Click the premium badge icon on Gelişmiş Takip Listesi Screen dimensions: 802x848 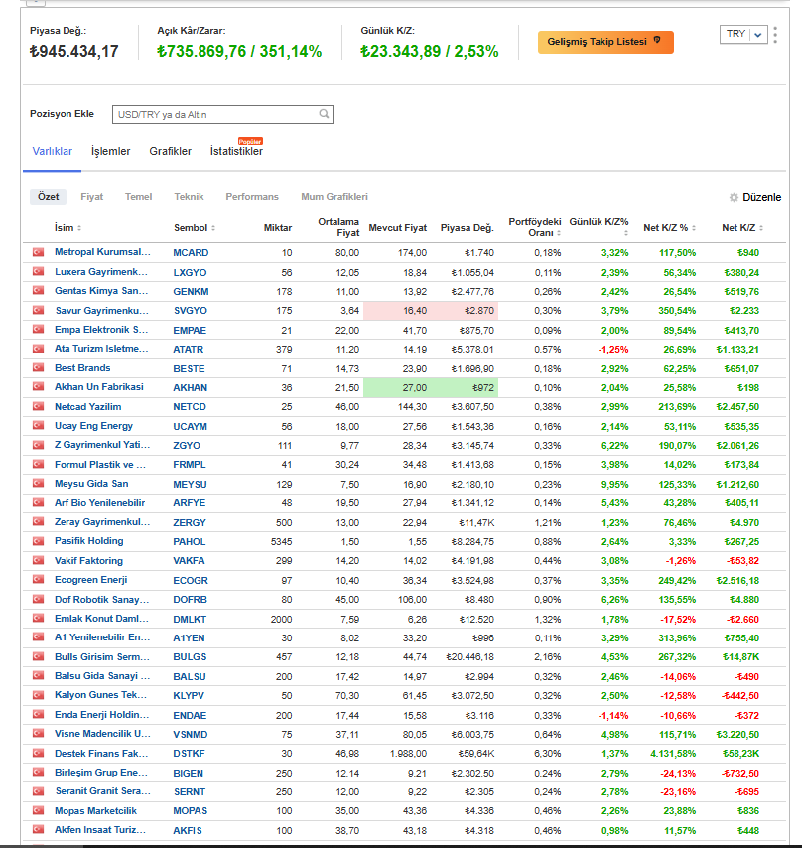[657, 40]
